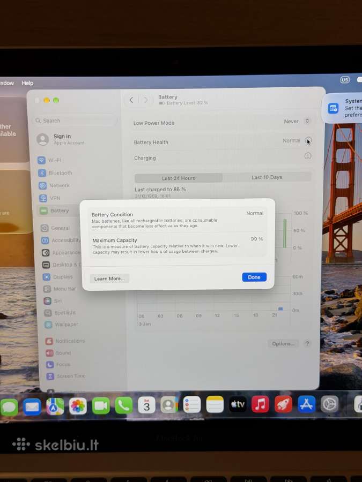Select Bluetooth in the settings sidebar
Image resolution: width=362 pixels, height=482 pixels.
[55, 173]
